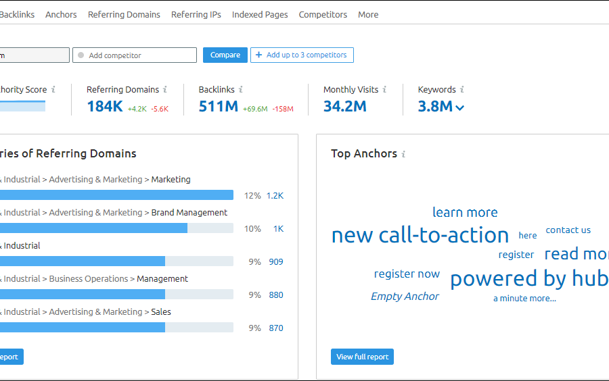The height and width of the screenshot is (381, 609).
Task: Click the 'new call-to-action' anchor text
Action: click(420, 235)
